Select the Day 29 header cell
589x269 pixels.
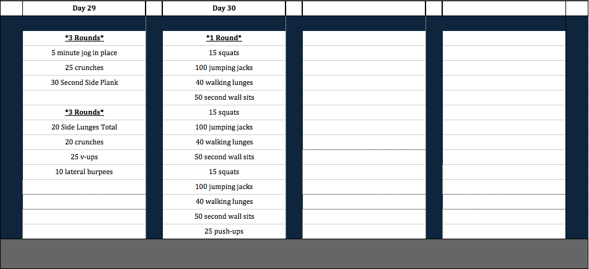[x=84, y=8]
